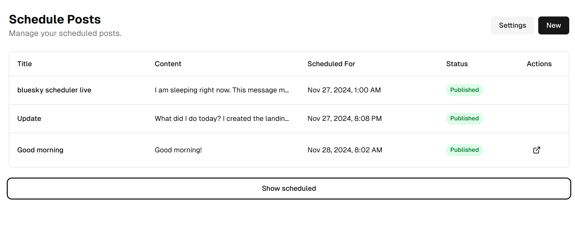The height and width of the screenshot is (227, 575).
Task: Click the Manage your scheduled posts subtitle
Action: (x=65, y=33)
